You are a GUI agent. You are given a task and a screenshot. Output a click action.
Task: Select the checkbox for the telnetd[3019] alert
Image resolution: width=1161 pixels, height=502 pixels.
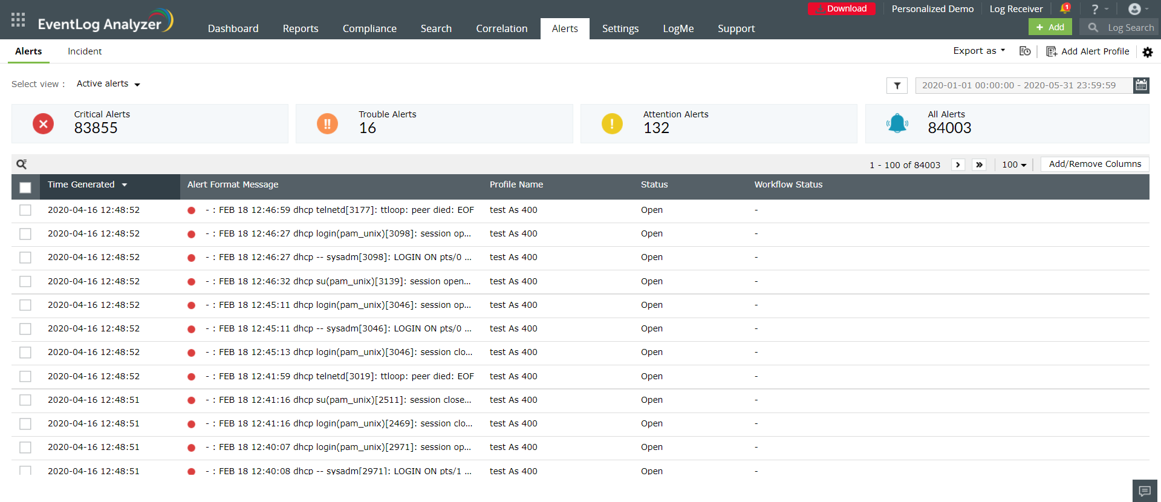(x=25, y=376)
